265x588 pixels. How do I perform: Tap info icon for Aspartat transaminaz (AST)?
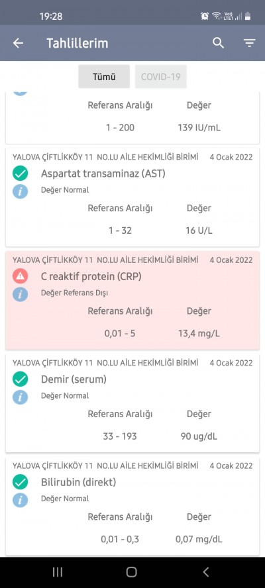point(21,191)
